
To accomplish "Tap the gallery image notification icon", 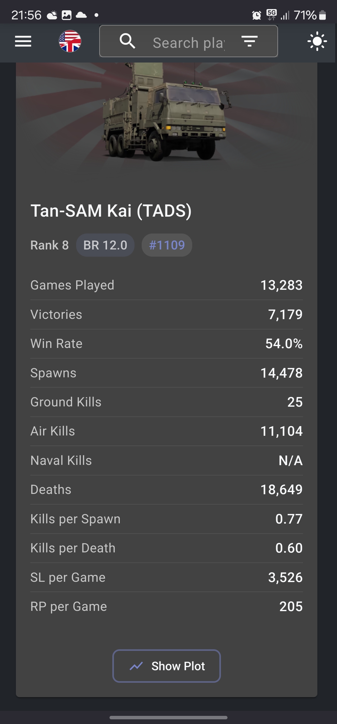I will click(66, 15).
